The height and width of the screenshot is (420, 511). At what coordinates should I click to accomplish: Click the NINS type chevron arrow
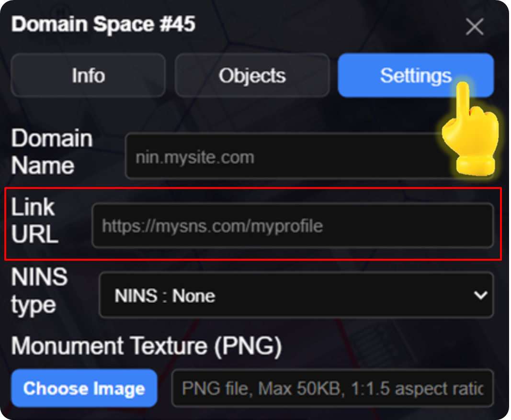pos(480,295)
